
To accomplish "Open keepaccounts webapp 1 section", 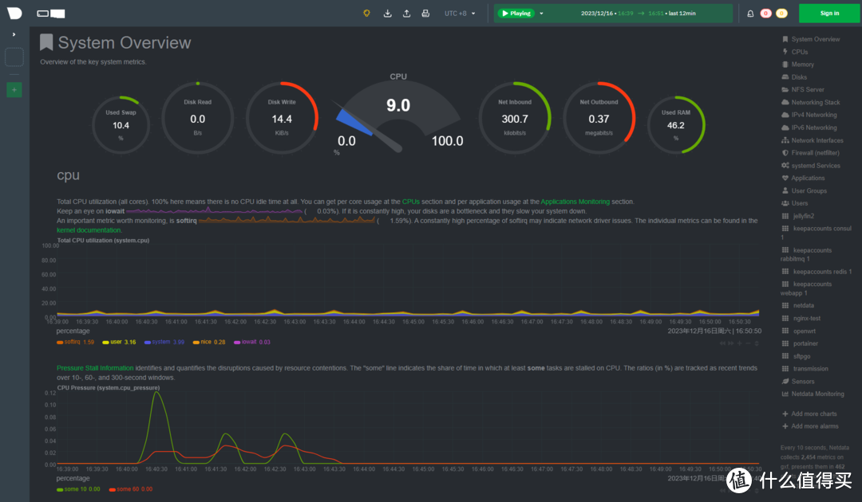I will pyautogui.click(x=807, y=288).
